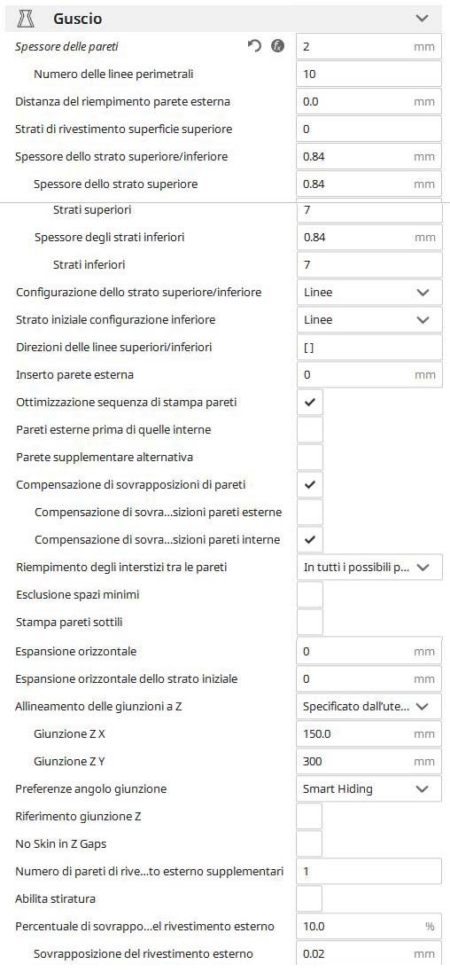This screenshot has width=450, height=972.
Task: Click the Espansione orizzontale input field
Action: tap(369, 652)
